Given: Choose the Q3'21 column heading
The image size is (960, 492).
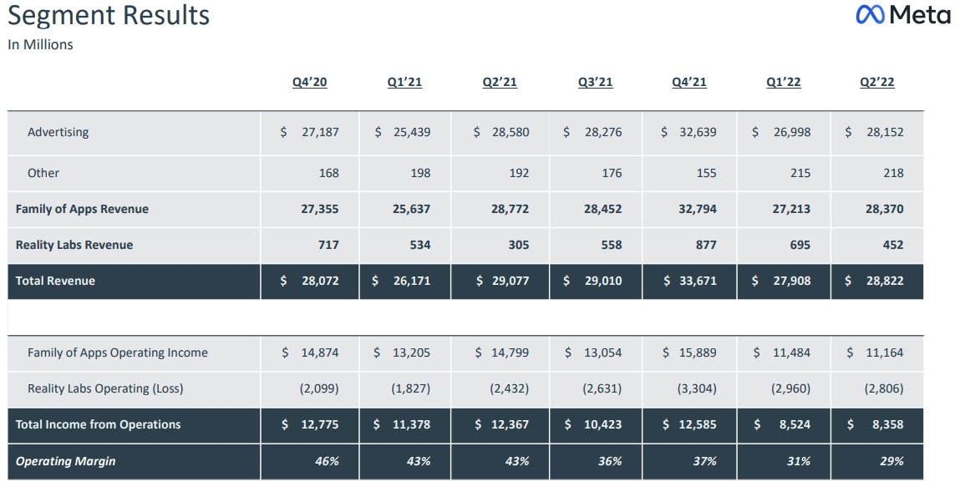Looking at the screenshot, I should point(595,82).
